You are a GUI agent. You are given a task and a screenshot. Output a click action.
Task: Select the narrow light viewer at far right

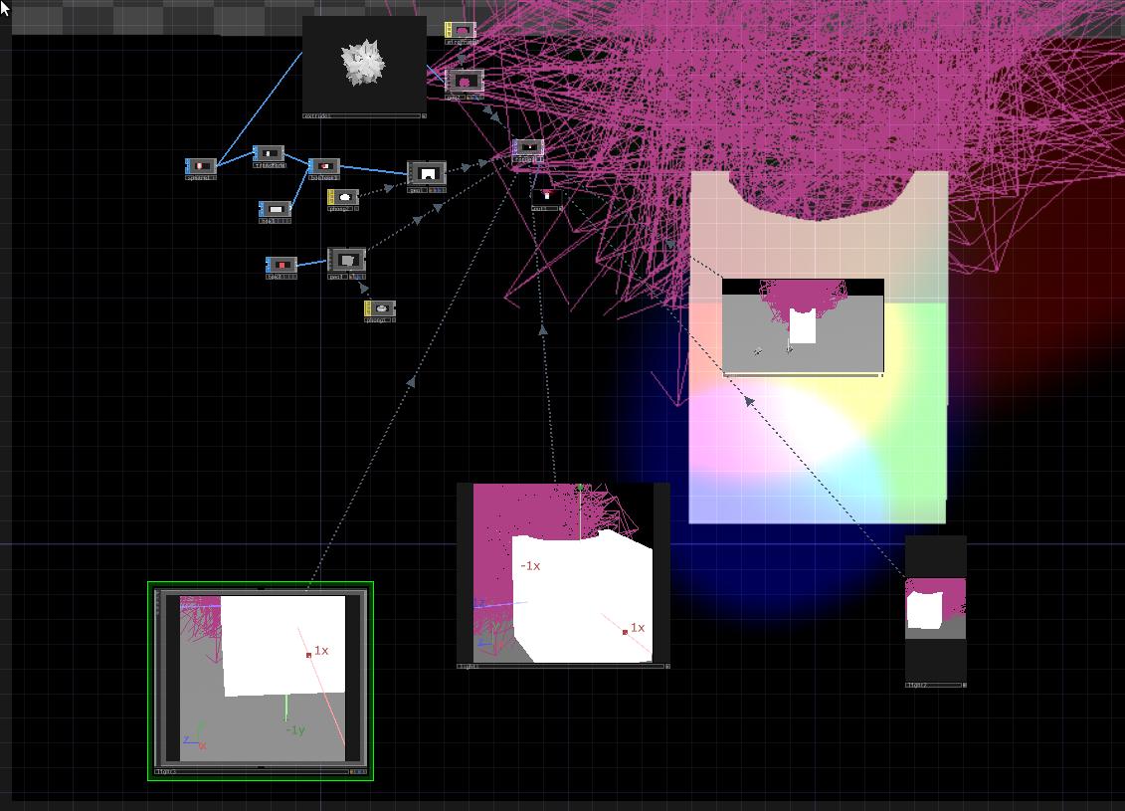936,609
